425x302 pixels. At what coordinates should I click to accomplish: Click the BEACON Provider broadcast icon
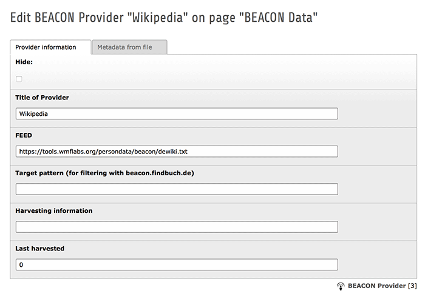click(x=341, y=286)
